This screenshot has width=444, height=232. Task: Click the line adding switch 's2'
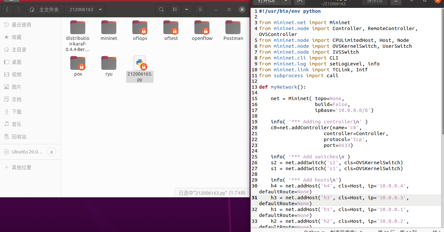click(x=337, y=163)
